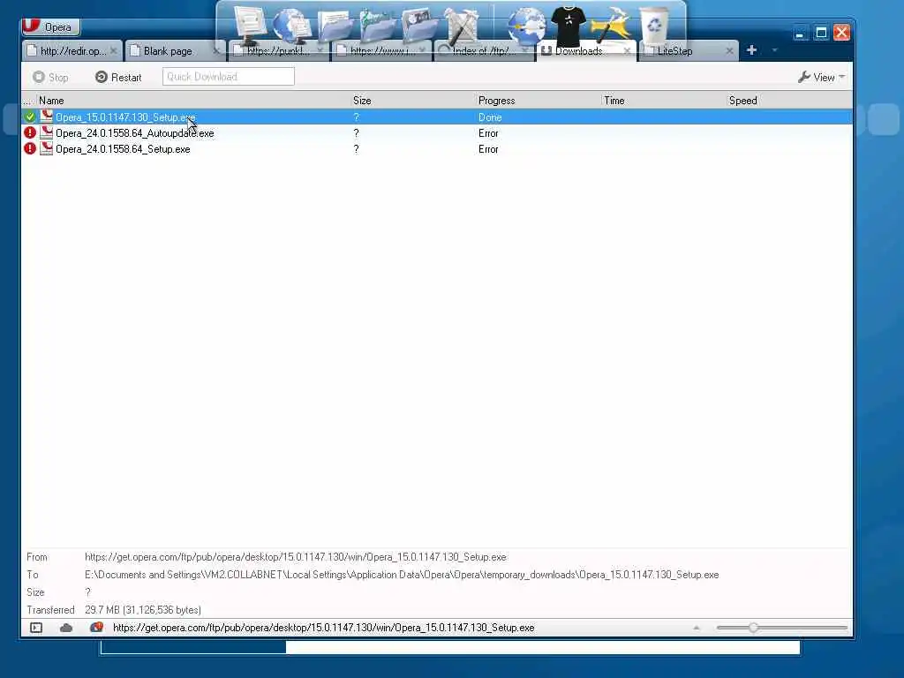The height and width of the screenshot is (678, 904).
Task: Select Opera_15.0.1147.130_Setup.exe row
Action: [437, 117]
